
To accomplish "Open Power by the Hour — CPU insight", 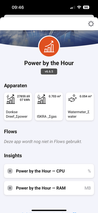I will coord(49,171).
